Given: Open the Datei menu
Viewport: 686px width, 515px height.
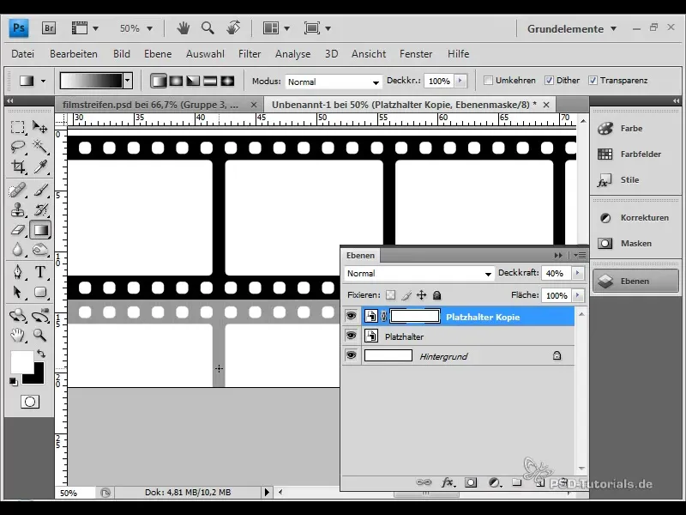Looking at the screenshot, I should (23, 54).
